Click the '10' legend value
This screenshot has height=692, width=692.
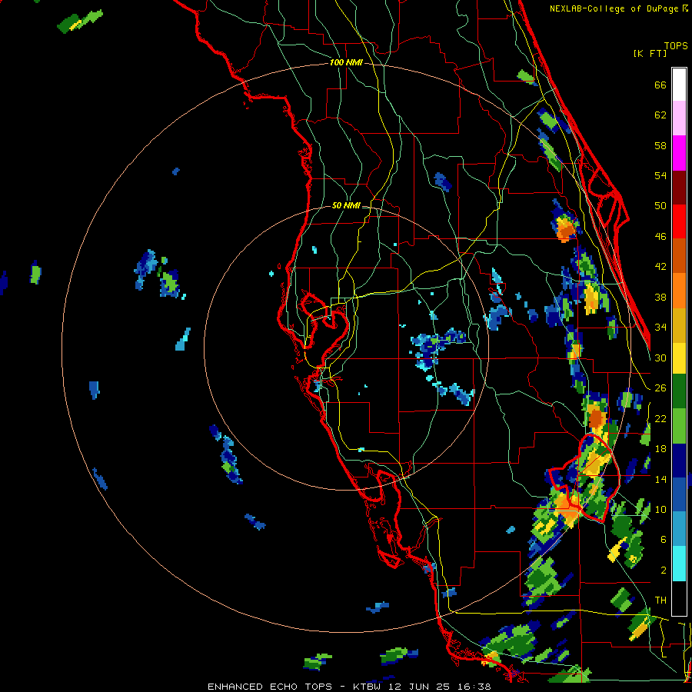click(x=660, y=509)
